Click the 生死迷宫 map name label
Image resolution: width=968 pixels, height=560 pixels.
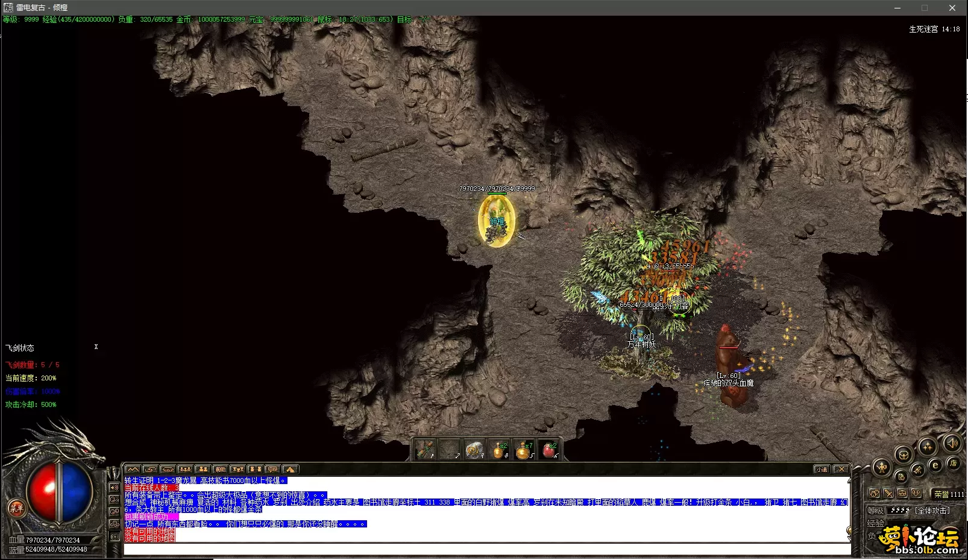923,29
